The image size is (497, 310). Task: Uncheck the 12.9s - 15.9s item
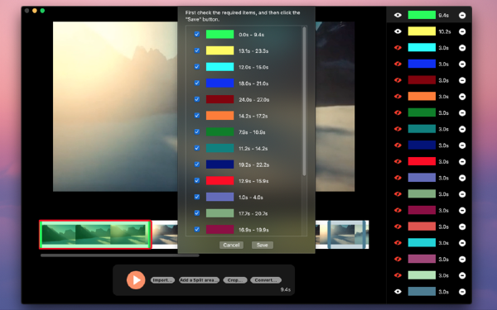point(197,180)
